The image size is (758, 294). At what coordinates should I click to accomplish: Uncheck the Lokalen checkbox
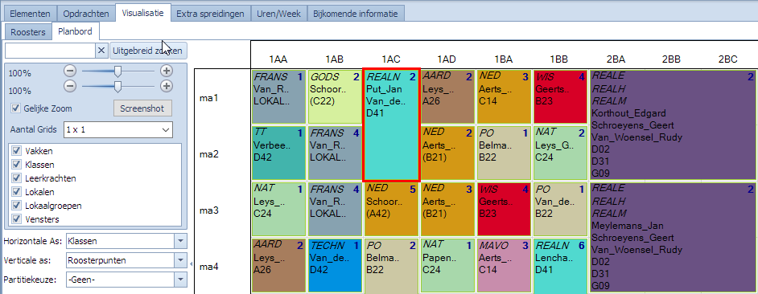coord(16,192)
